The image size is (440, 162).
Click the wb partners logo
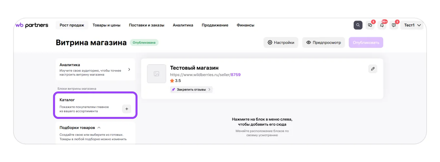point(32,25)
